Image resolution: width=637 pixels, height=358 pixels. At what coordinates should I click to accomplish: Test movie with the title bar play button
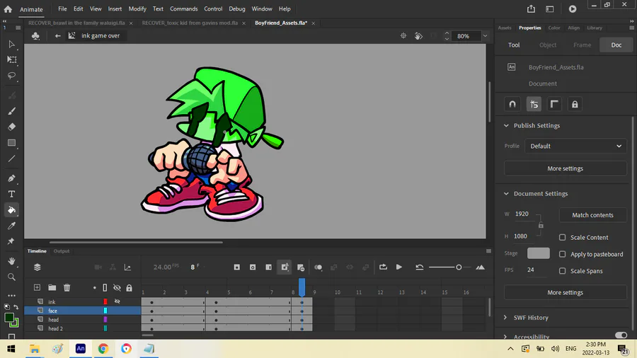click(573, 9)
